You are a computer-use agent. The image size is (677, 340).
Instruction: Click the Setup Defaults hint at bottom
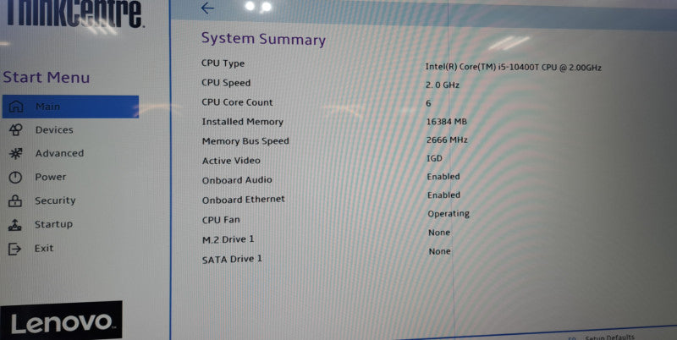click(609, 337)
